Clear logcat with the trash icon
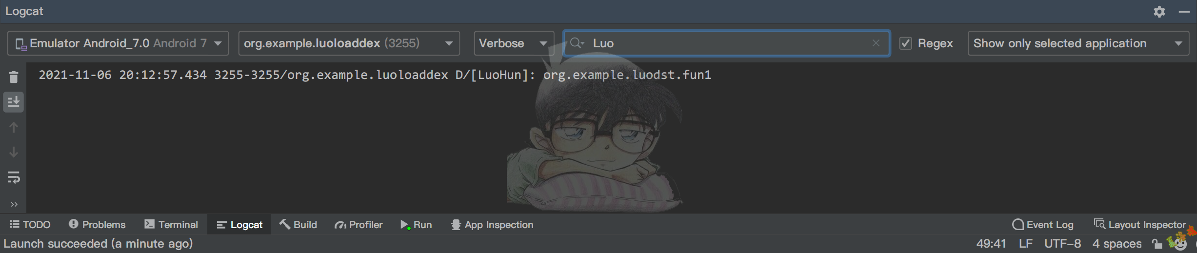This screenshot has height=253, width=1197. click(x=14, y=77)
